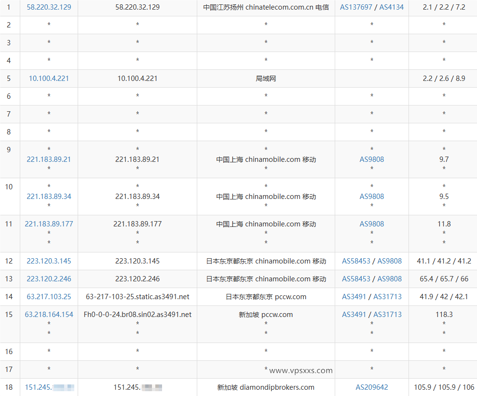Viewport: 477px width, 396px height.
Task: Select latency text 65.4 / 65.7 / 66
Action: point(444,278)
